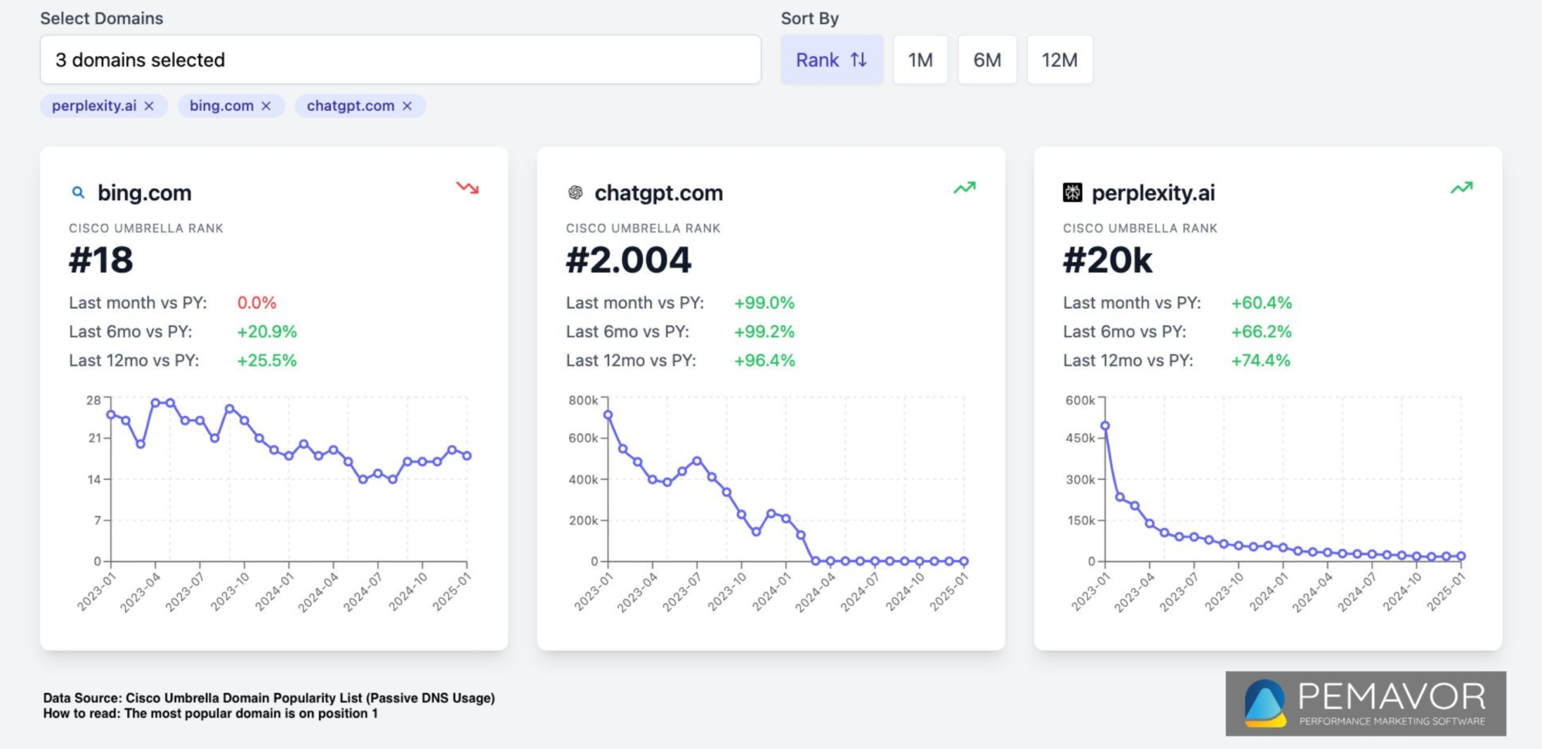1542x749 pixels.
Task: Sort by 1M change
Action: 921,59
